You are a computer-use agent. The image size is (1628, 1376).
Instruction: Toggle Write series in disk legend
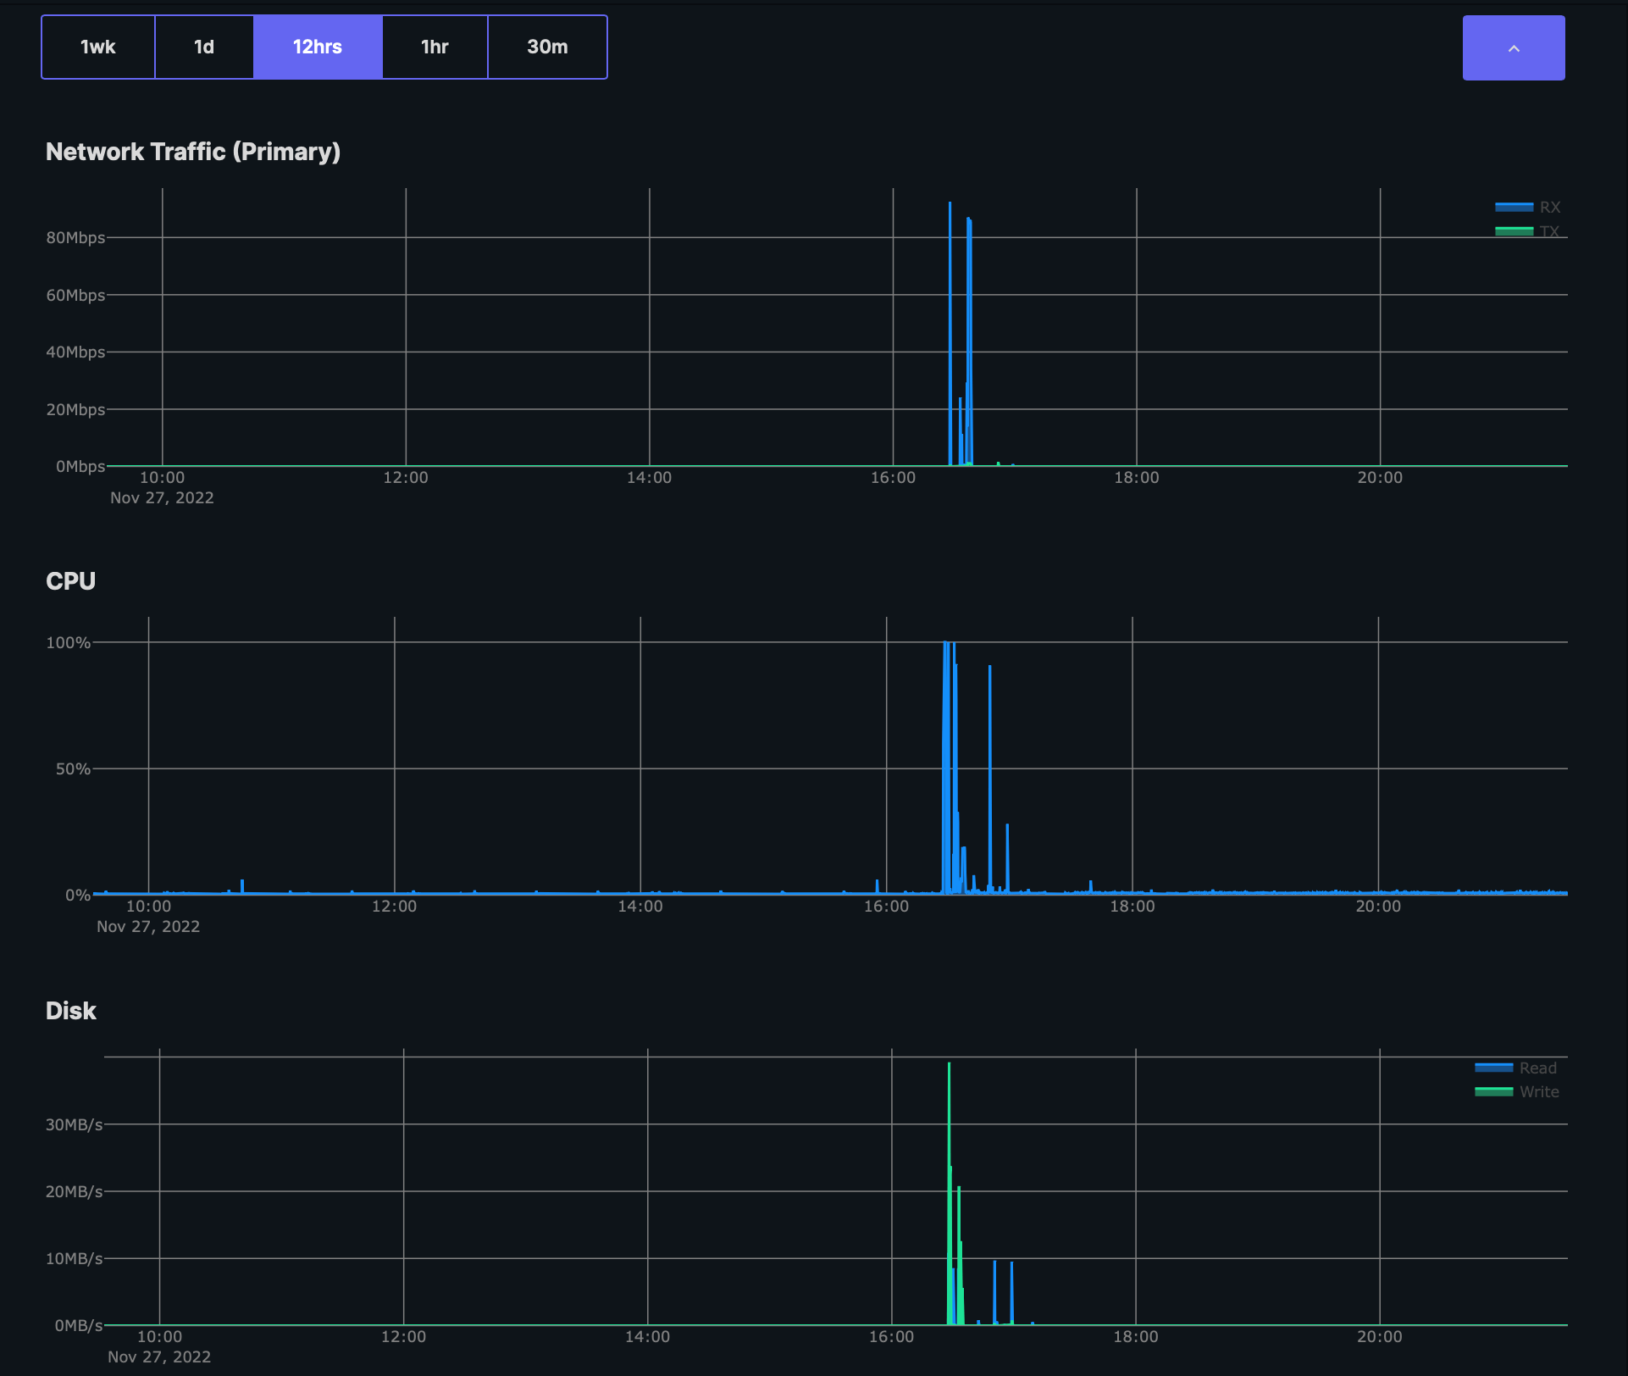(x=1538, y=1092)
